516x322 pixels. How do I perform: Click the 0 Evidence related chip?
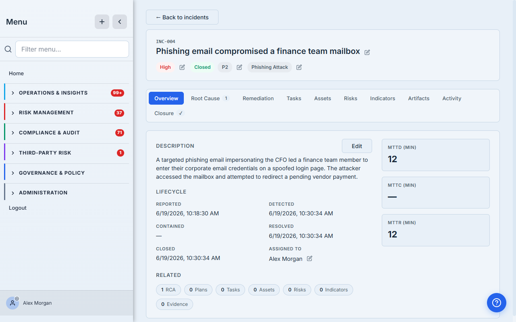[x=175, y=304]
